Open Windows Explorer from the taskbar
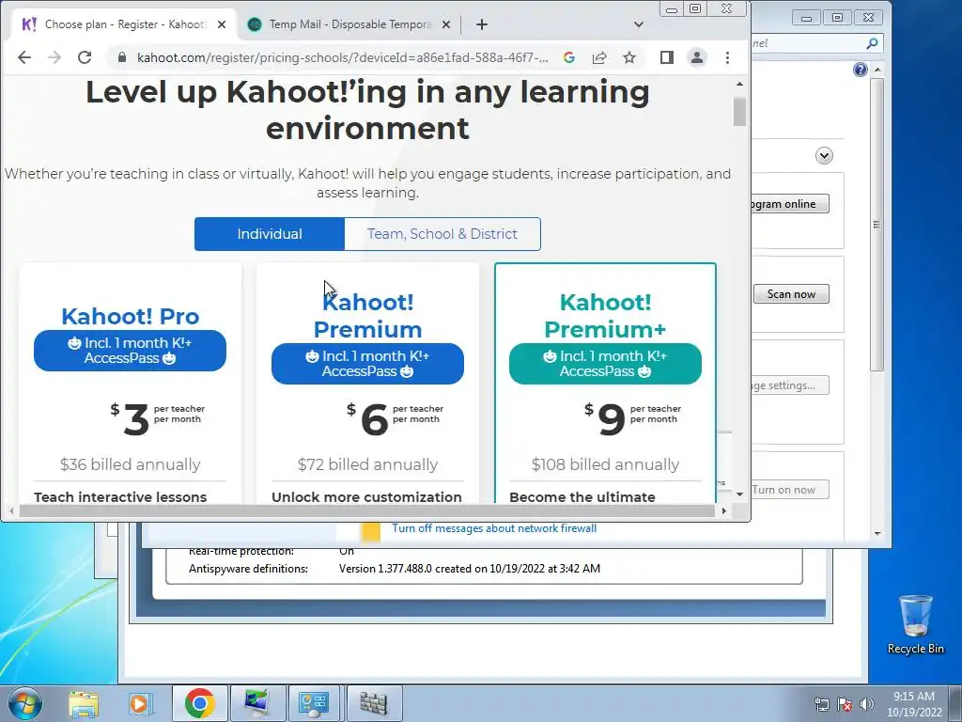The width and height of the screenshot is (962, 722). click(x=84, y=703)
